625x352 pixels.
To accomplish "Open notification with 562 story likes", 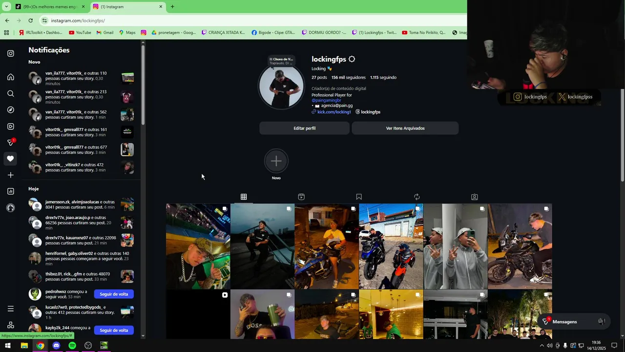I will (x=81, y=115).
